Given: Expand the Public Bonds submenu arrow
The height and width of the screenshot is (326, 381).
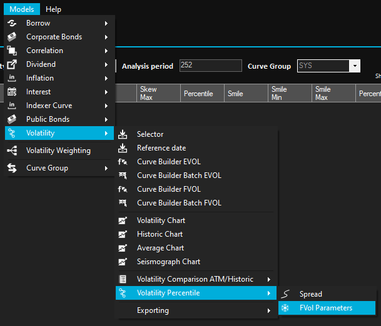Looking at the screenshot, I should (106, 119).
